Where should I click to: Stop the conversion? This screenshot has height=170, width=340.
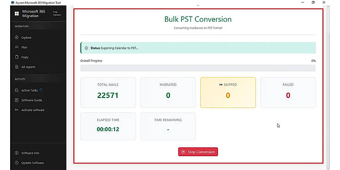(198, 152)
